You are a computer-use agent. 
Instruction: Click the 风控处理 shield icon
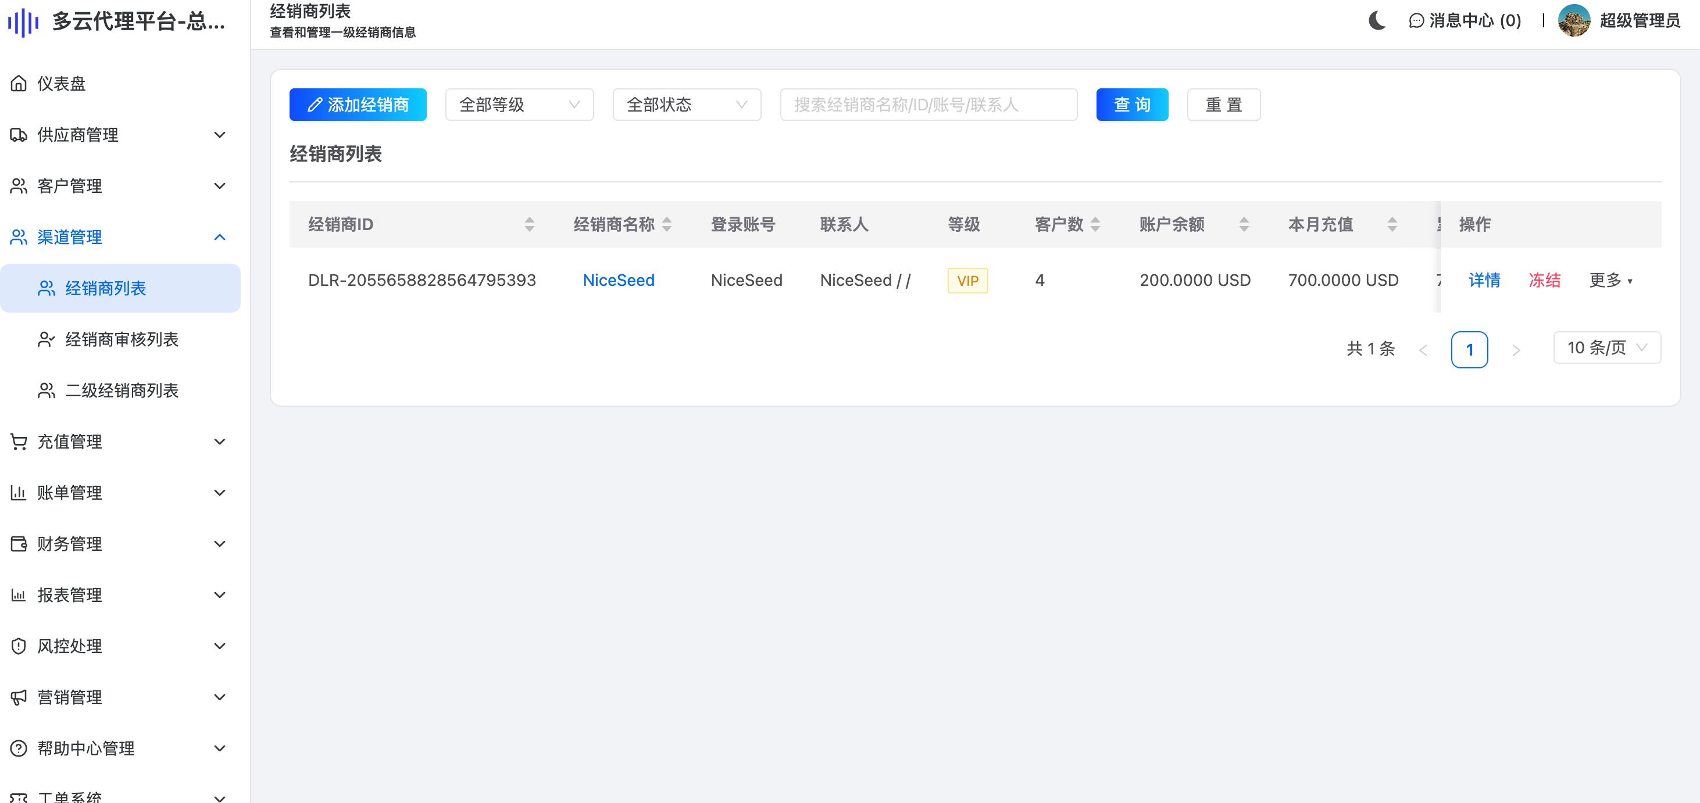[x=19, y=646]
